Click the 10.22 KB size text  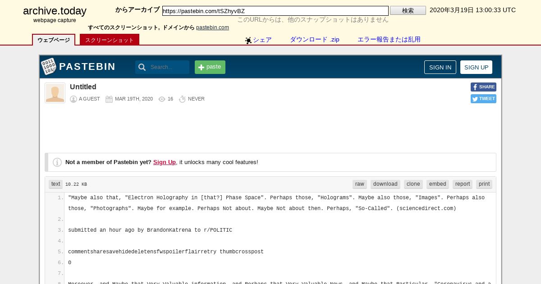tap(76, 184)
